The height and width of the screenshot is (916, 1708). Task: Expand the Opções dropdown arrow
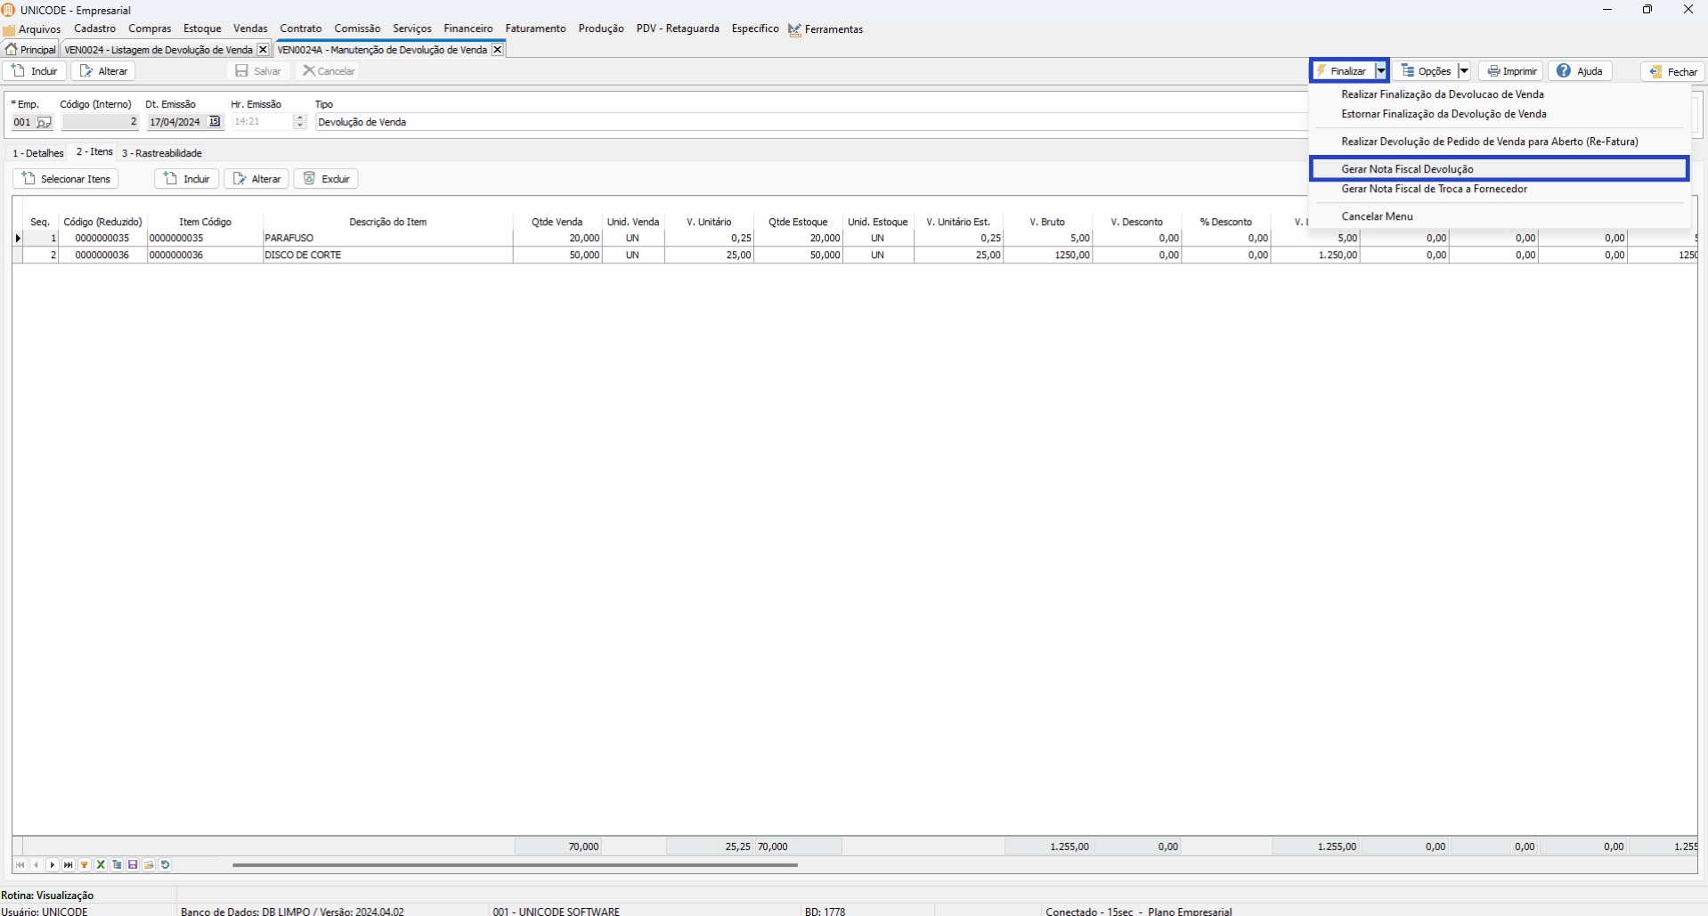tap(1463, 71)
